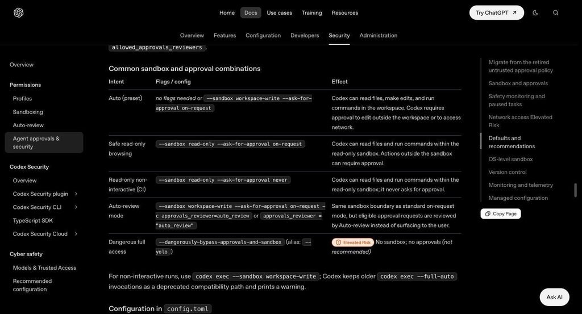Image resolution: width=582 pixels, height=314 pixels.
Task: Click the 'Dangerous full access' cell
Action: tap(127, 246)
